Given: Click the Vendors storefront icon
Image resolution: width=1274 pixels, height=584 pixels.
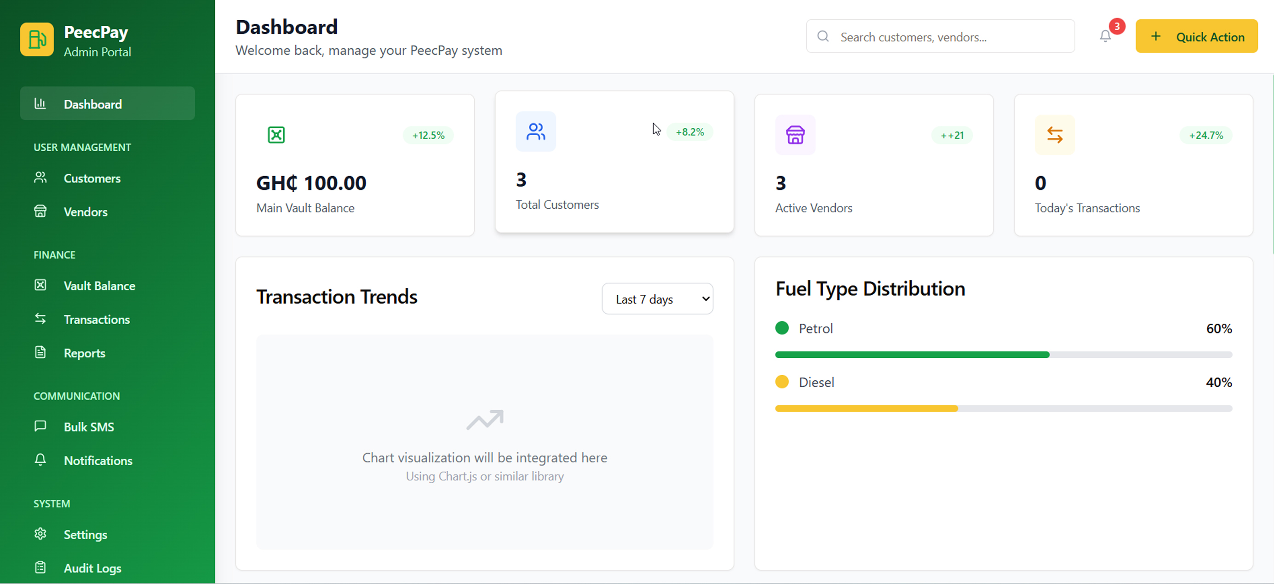Looking at the screenshot, I should click(x=40, y=212).
